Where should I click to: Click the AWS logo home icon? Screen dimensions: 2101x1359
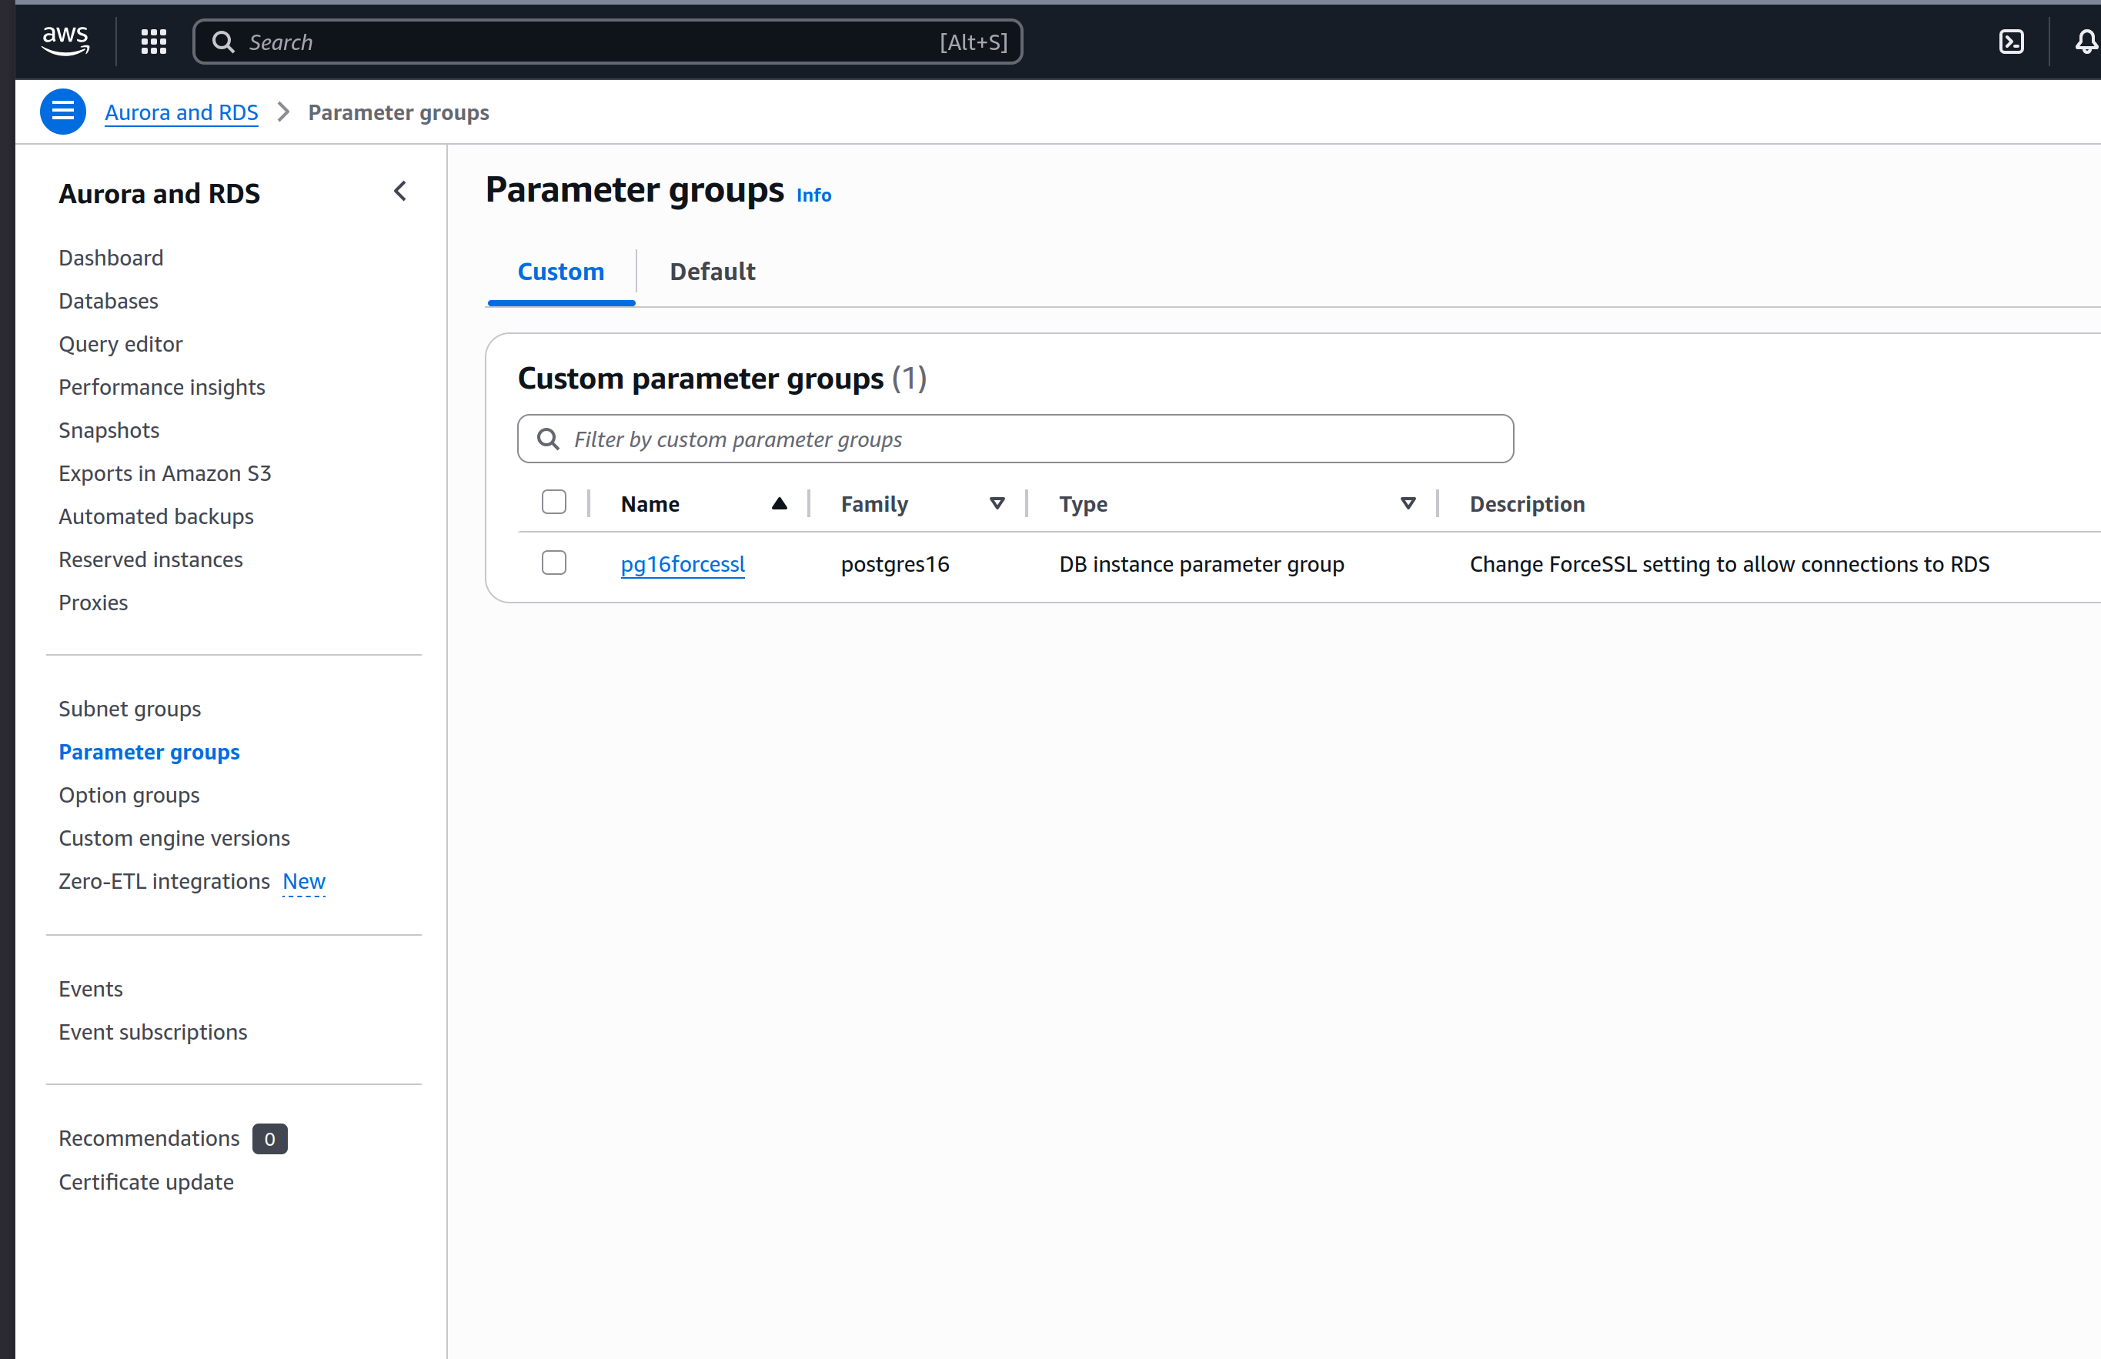[65, 41]
